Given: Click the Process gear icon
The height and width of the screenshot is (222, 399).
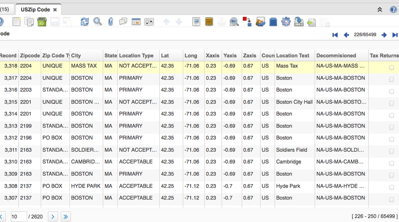Looking at the screenshot, I should click(286, 22).
